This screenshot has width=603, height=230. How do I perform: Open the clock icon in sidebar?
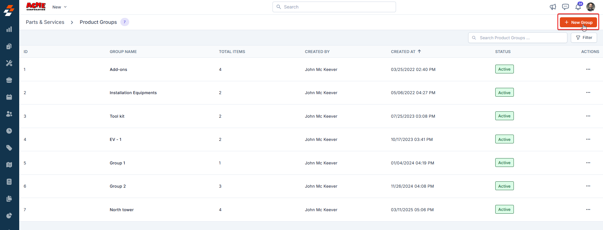(9, 131)
